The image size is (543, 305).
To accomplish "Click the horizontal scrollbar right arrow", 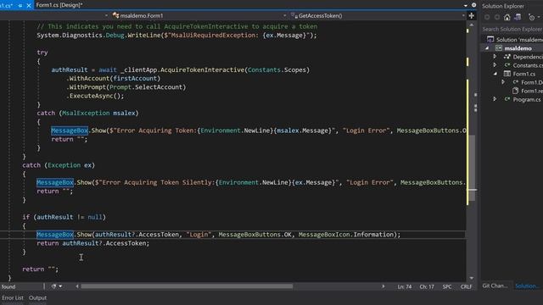I will [x=383, y=286].
